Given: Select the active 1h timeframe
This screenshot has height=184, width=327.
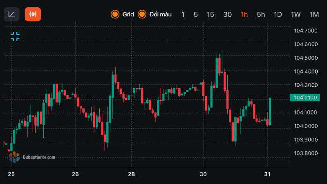Looking at the screenshot, I should (x=244, y=14).
